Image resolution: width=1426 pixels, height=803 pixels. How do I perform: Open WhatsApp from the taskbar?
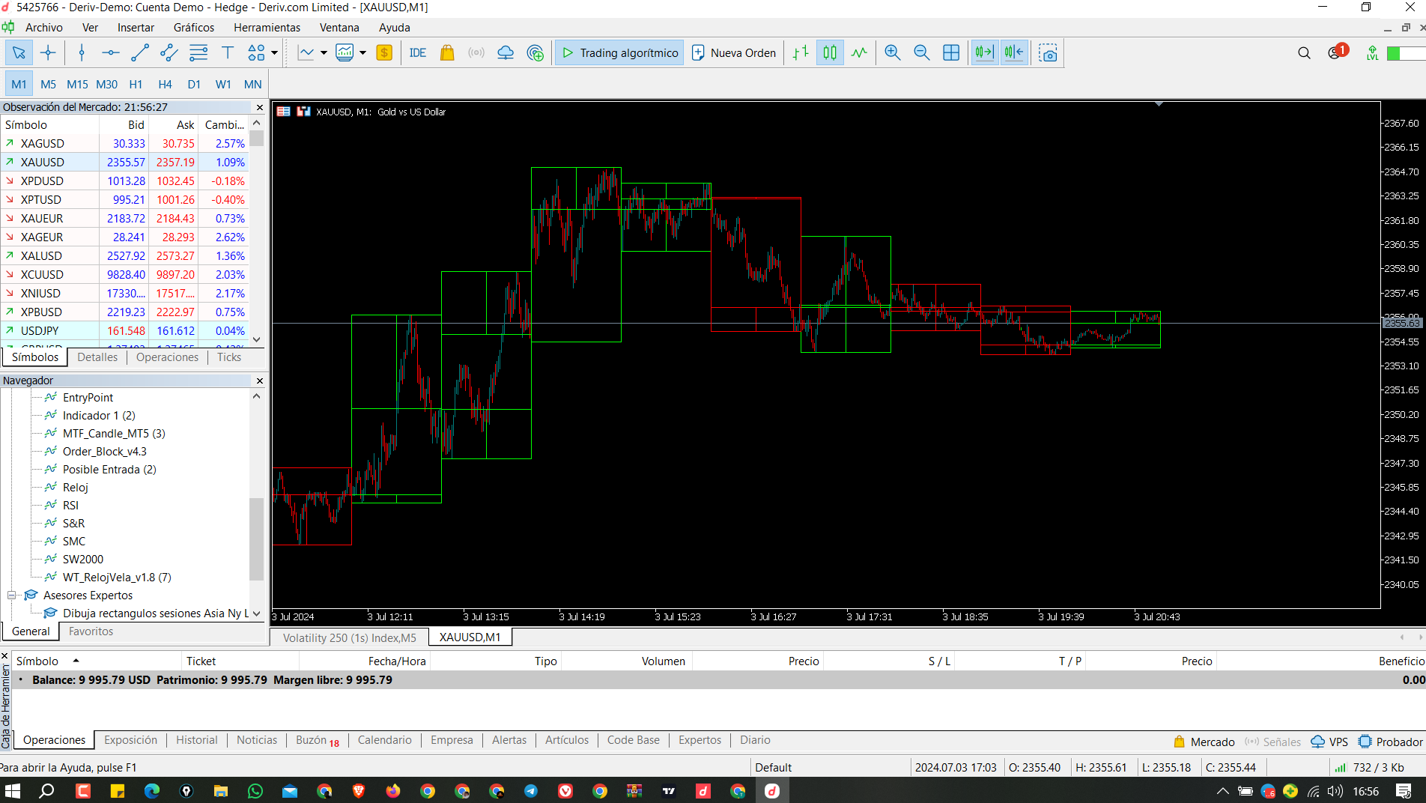(255, 790)
